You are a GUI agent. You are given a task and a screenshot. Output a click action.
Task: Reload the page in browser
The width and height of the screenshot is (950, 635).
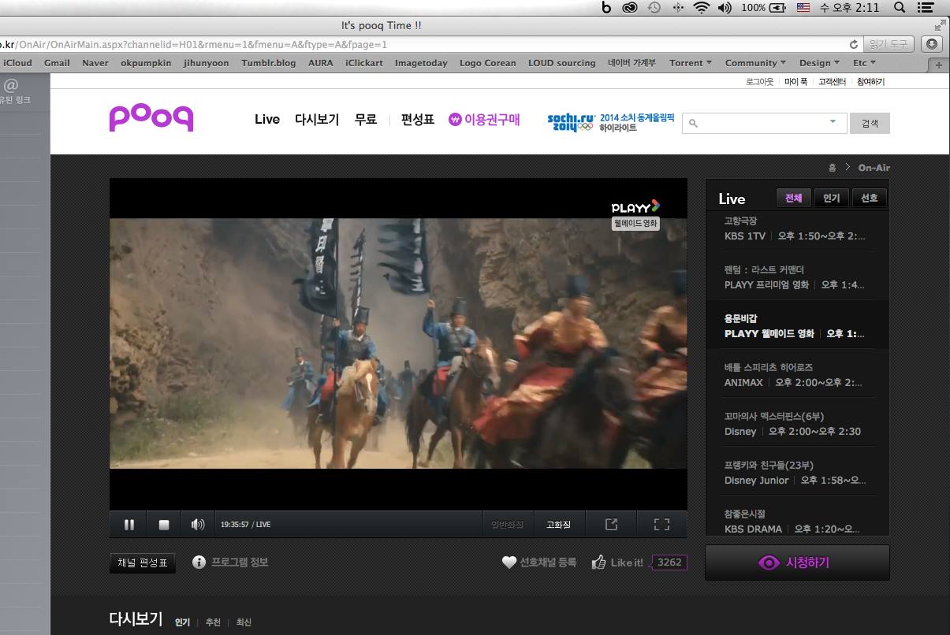point(853,45)
